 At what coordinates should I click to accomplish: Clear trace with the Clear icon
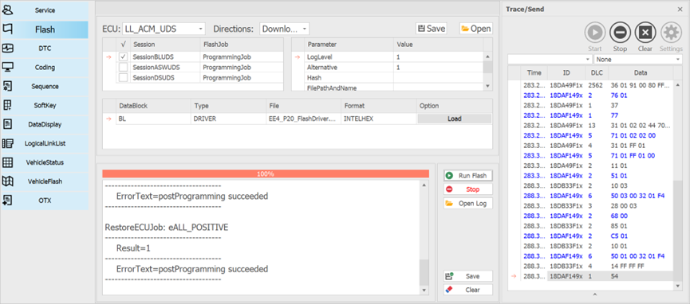point(645,33)
